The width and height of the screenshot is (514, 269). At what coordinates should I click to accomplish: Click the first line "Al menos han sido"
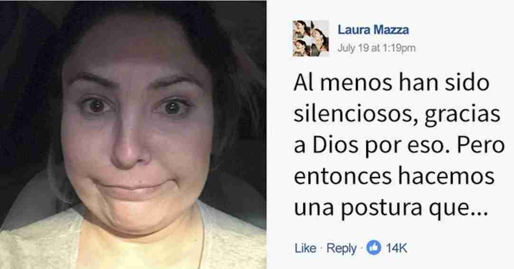click(x=392, y=83)
